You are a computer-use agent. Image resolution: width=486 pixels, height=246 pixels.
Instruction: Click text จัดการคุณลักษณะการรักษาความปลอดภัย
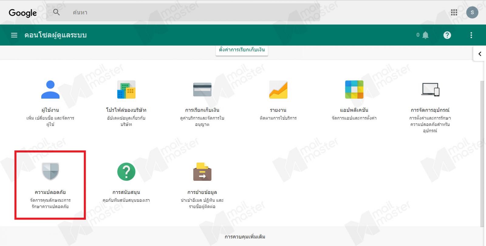tap(50, 203)
